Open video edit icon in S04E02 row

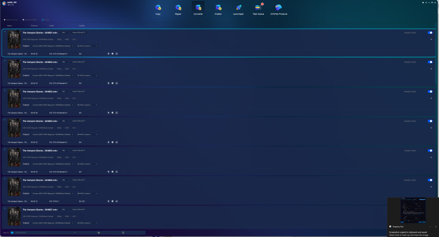tap(117, 83)
